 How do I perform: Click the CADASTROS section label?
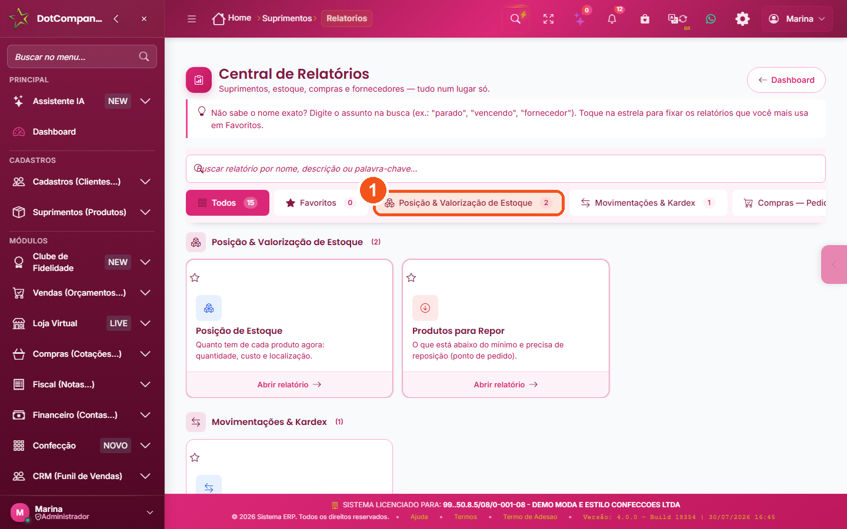[32, 160]
